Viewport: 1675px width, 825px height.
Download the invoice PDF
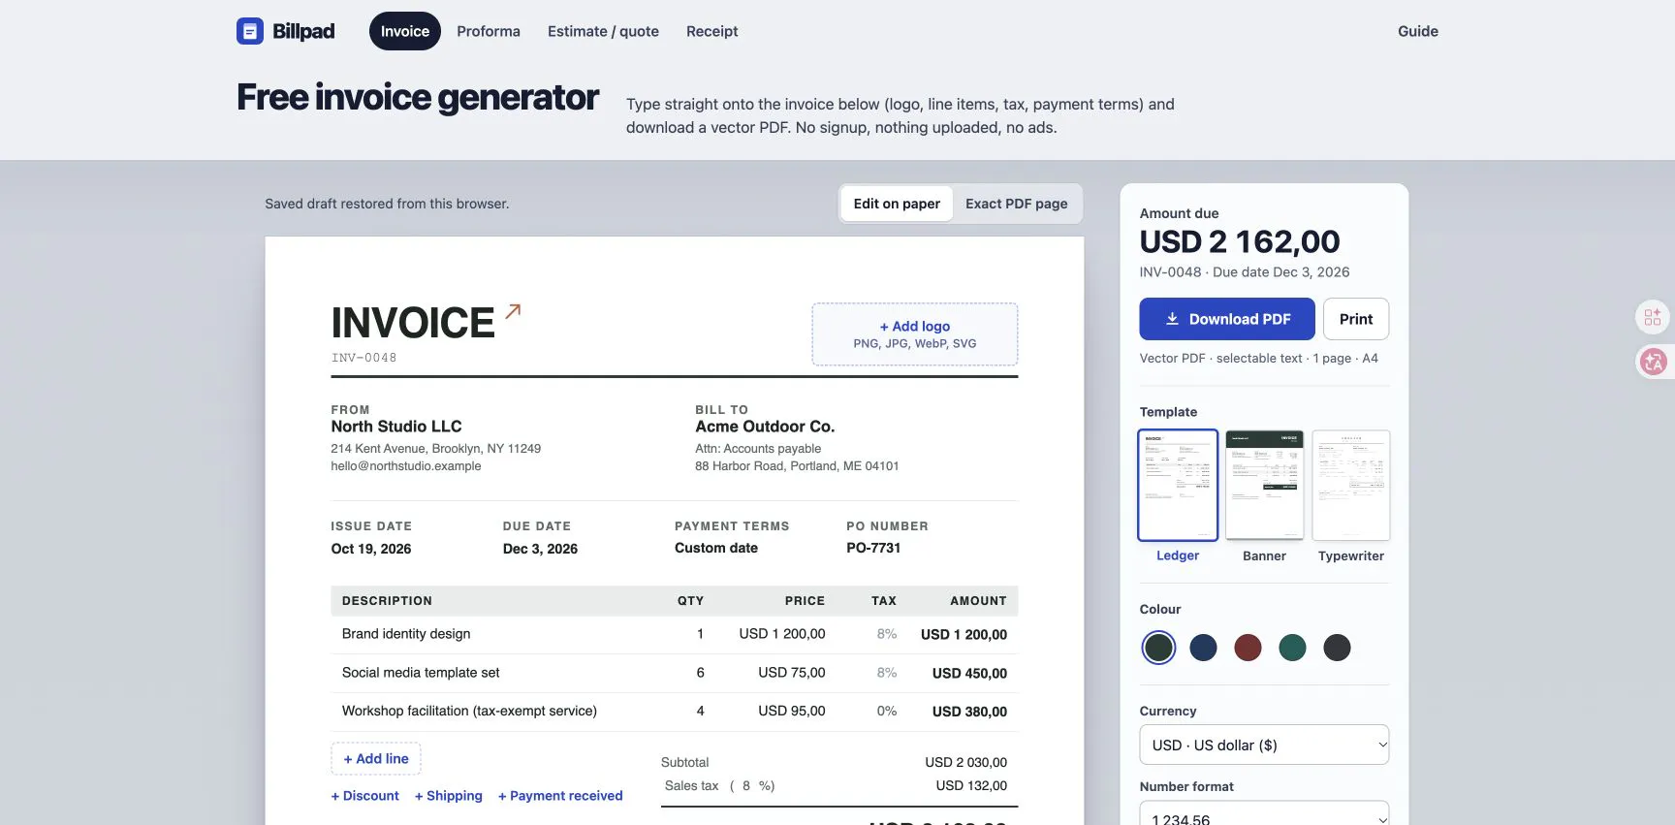1227,319
